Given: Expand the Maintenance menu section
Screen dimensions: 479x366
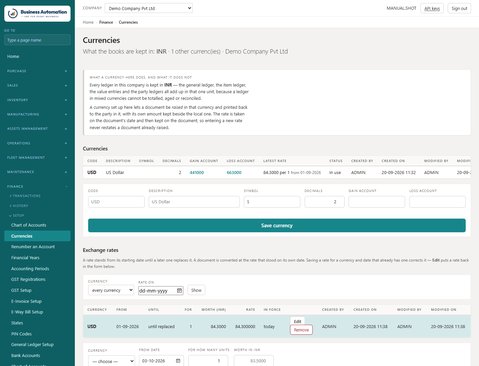Looking at the screenshot, I should [x=37, y=172].
